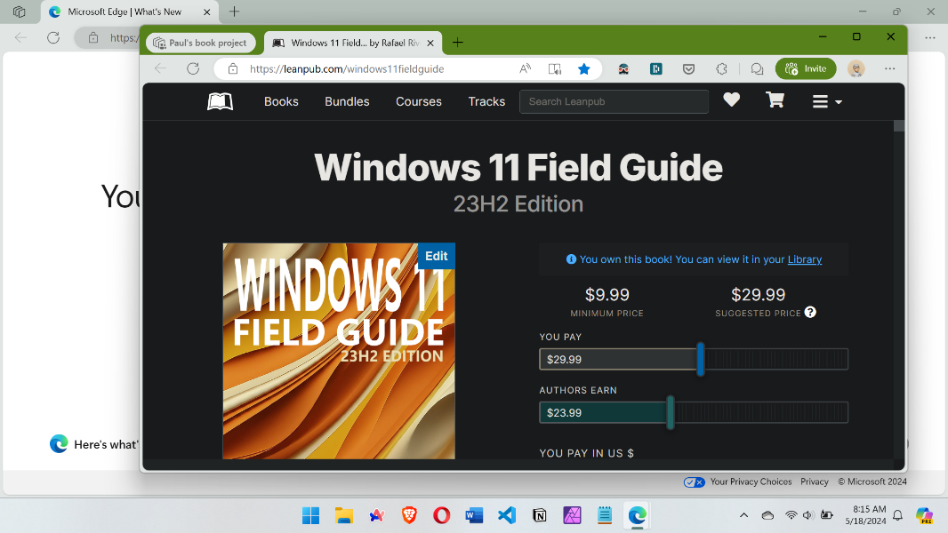Open Brave browser from the taskbar
Image resolution: width=948 pixels, height=533 pixels.
tap(409, 515)
